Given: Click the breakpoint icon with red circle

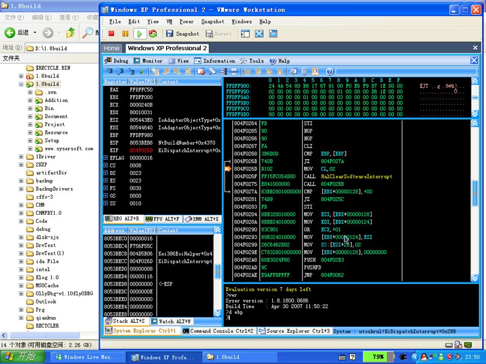Looking at the screenshot, I should (201, 72).
